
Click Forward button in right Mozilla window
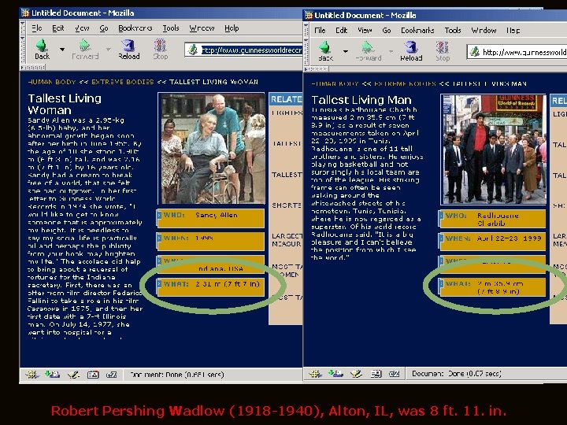(x=368, y=51)
